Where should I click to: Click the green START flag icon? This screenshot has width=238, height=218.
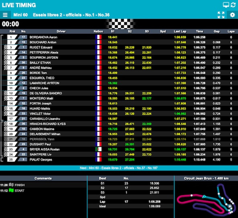coord(11,190)
